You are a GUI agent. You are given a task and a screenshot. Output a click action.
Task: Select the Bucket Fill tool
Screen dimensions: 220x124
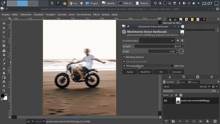coord(4,55)
